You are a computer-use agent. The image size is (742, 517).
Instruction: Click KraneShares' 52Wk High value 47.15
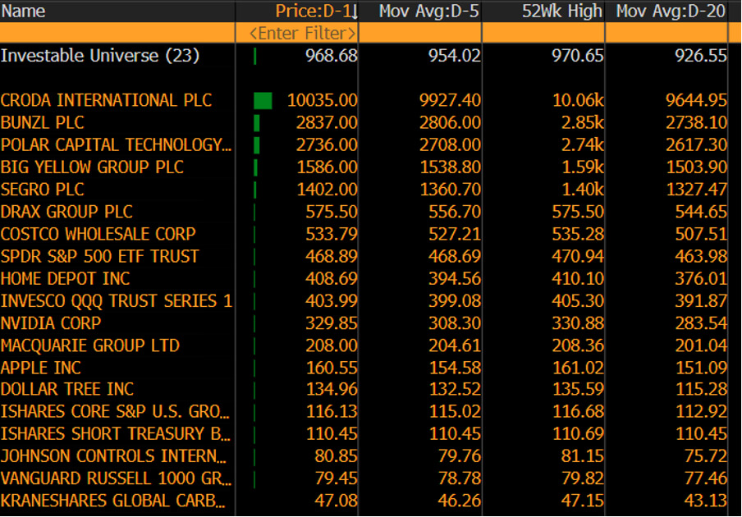(x=583, y=501)
